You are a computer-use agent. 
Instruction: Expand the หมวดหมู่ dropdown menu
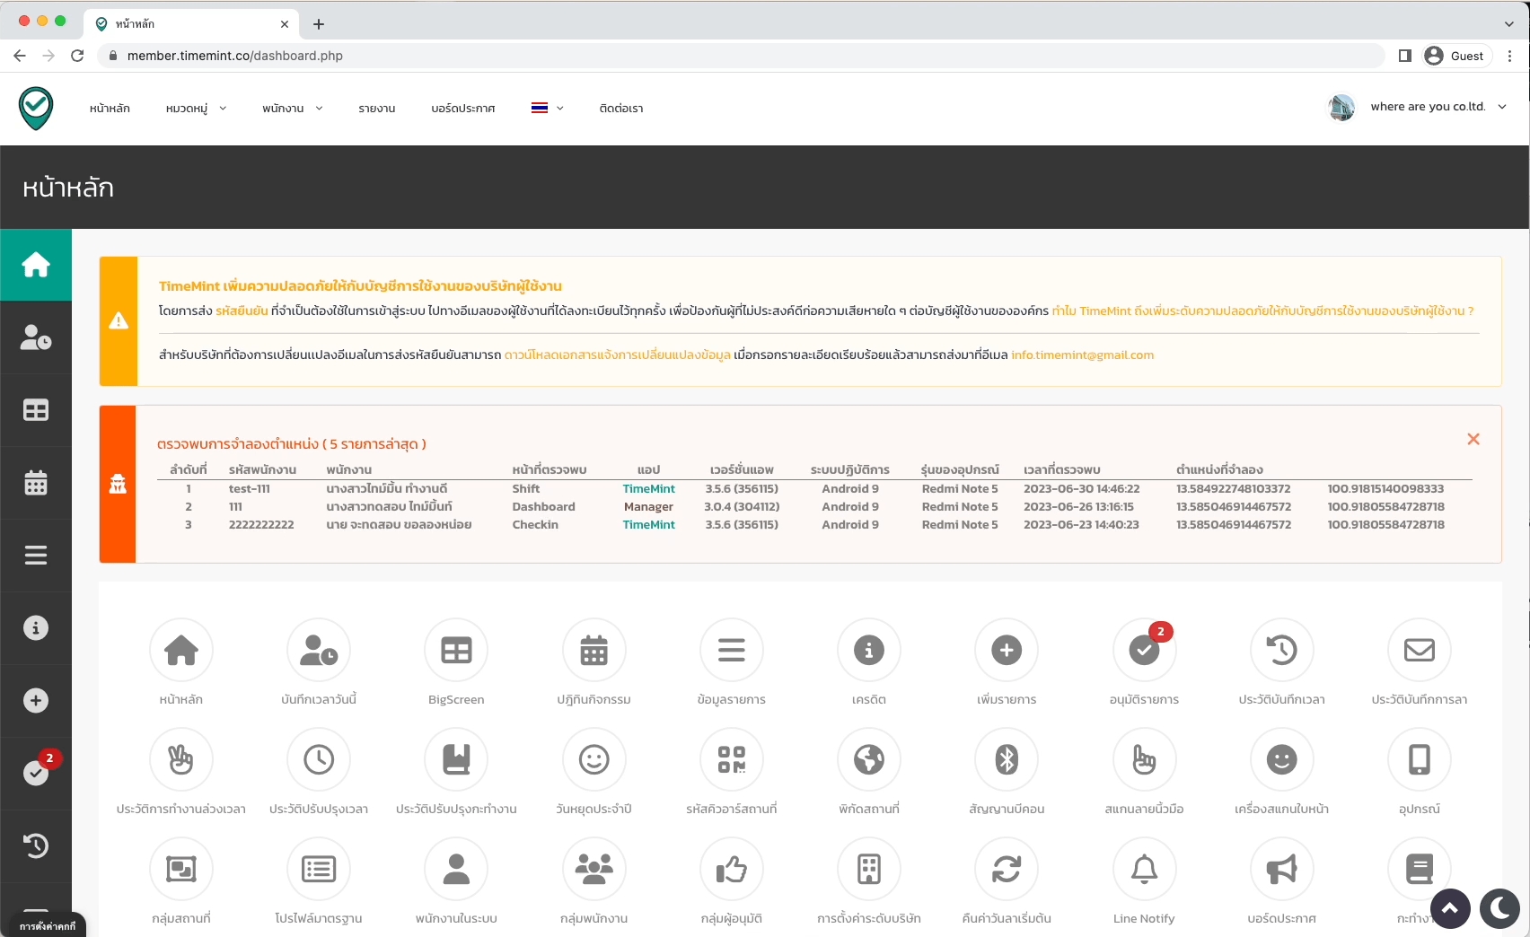[x=196, y=109]
